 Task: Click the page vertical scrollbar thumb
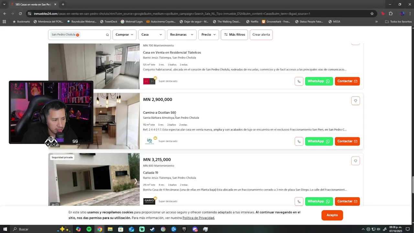[412, 184]
